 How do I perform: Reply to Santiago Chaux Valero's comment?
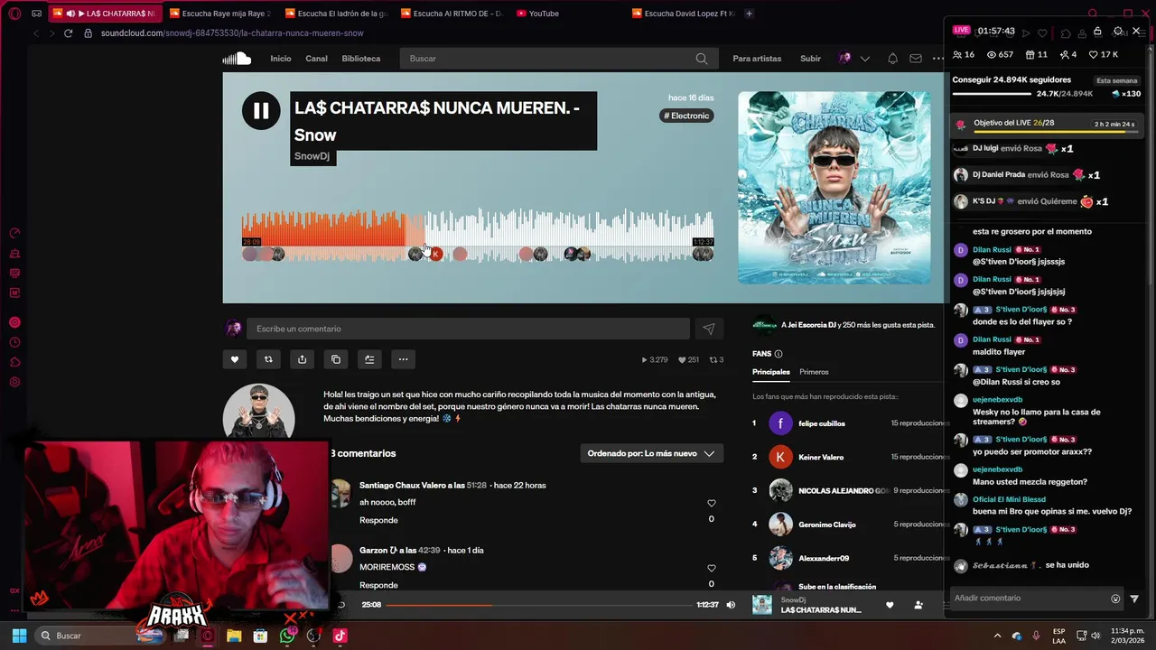tap(378, 520)
